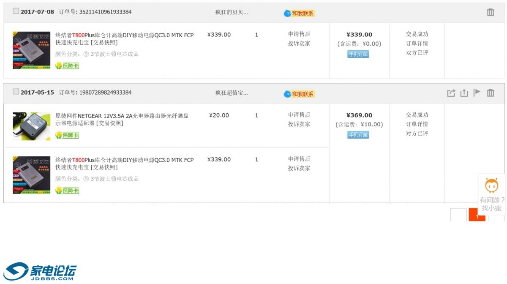This screenshot has height=284, width=507.
Task: Select the 2017-07-08 order checkbox
Action: [16, 11]
